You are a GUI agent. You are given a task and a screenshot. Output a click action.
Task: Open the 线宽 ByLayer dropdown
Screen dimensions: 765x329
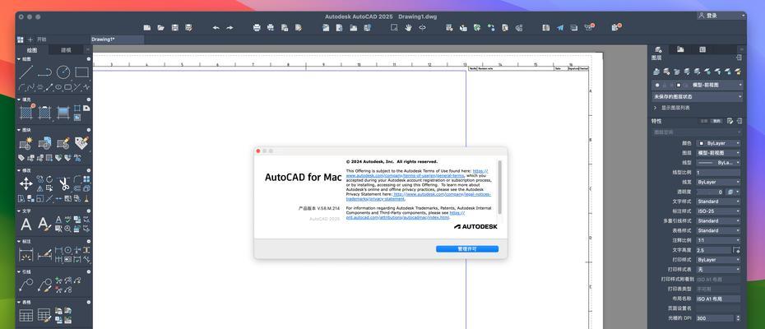pyautogui.click(x=718, y=182)
